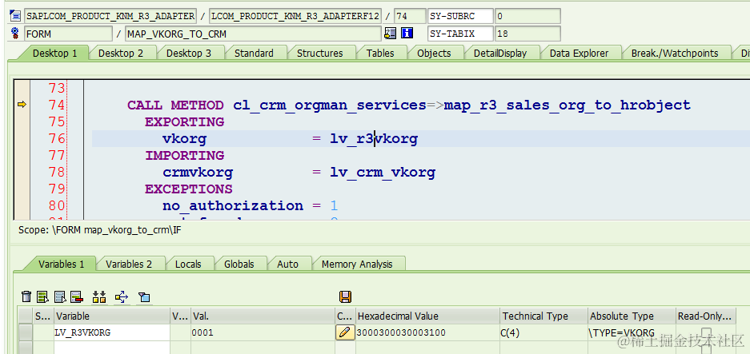Click the Val. column header
The height and width of the screenshot is (354, 750).
(x=263, y=316)
